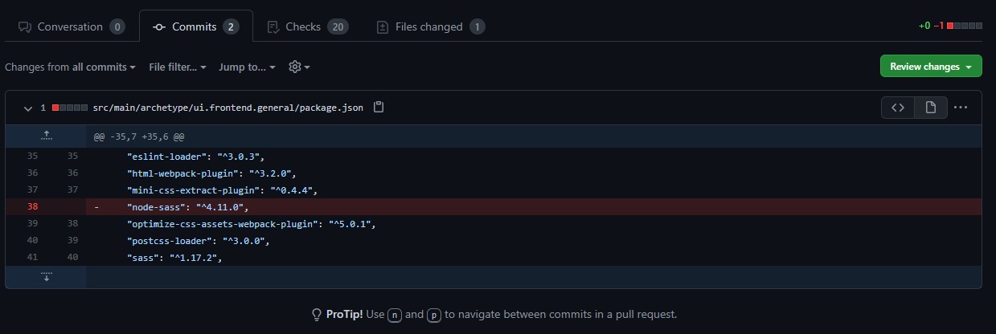
Task: Select deleted line number 38
Action: click(33, 206)
